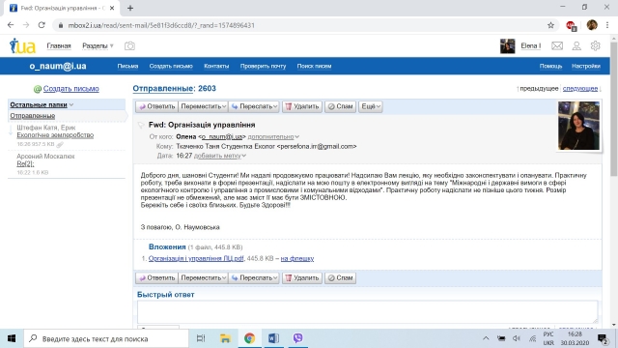Open File Explorer from the taskbar
This screenshot has width=618, height=348.
pos(225,338)
